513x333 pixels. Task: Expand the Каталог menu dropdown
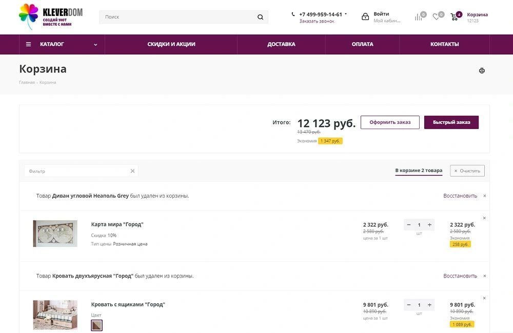point(95,45)
